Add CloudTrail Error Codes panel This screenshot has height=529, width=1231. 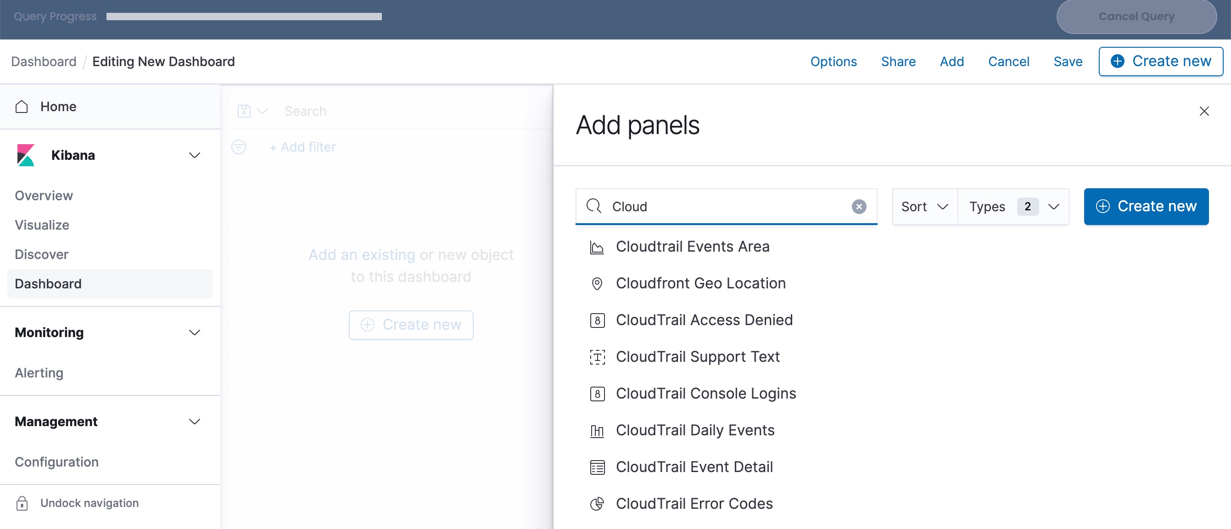pos(694,504)
